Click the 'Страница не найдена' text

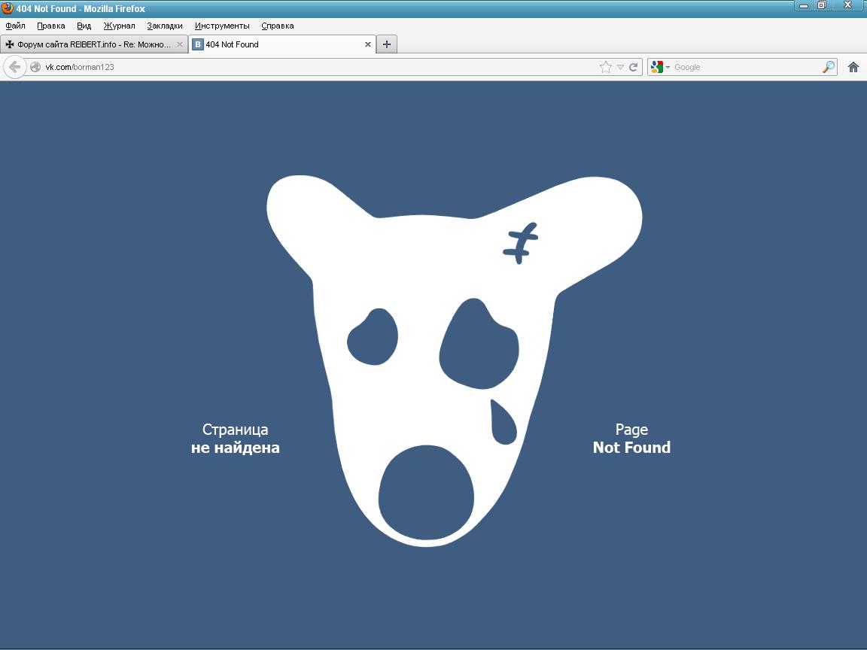coord(236,439)
